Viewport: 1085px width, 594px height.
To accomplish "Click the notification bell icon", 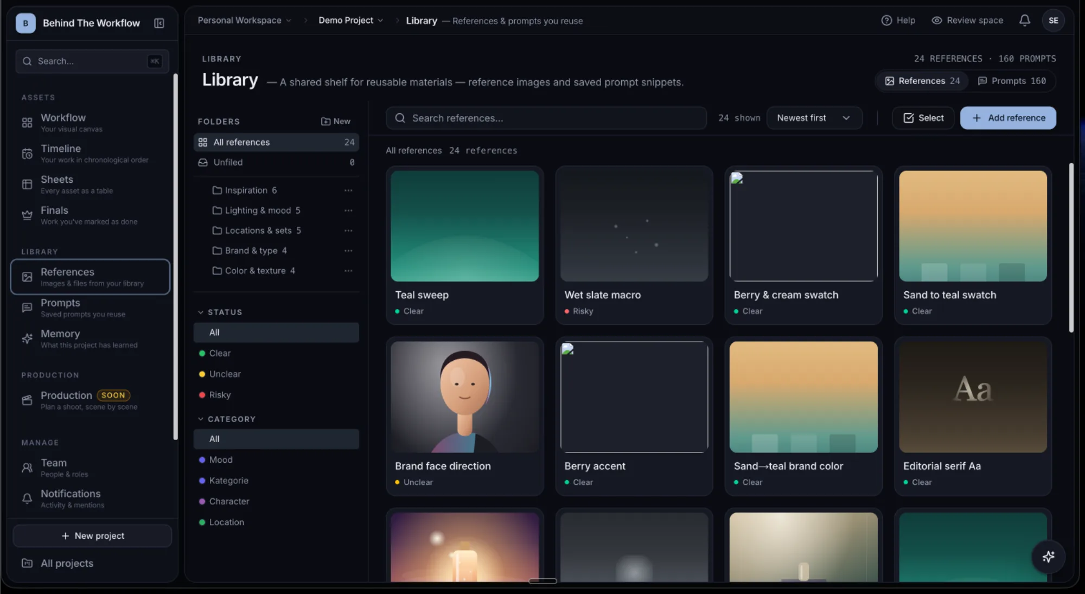I will (1024, 21).
